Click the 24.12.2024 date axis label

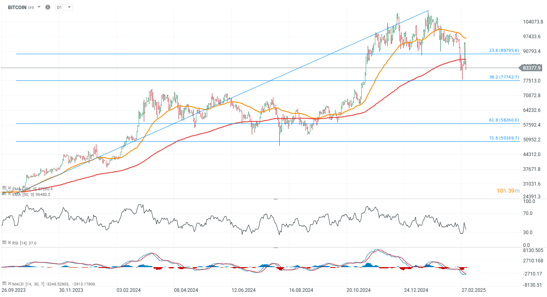pyautogui.click(x=416, y=290)
